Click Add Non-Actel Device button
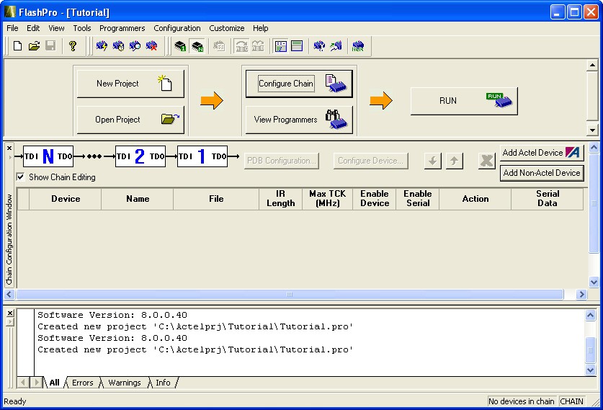Viewport: 603px width, 410px height. pyautogui.click(x=542, y=173)
